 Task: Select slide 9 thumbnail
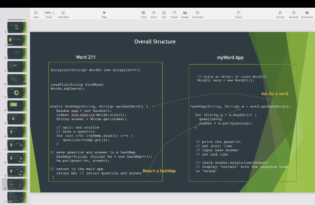(17, 40)
